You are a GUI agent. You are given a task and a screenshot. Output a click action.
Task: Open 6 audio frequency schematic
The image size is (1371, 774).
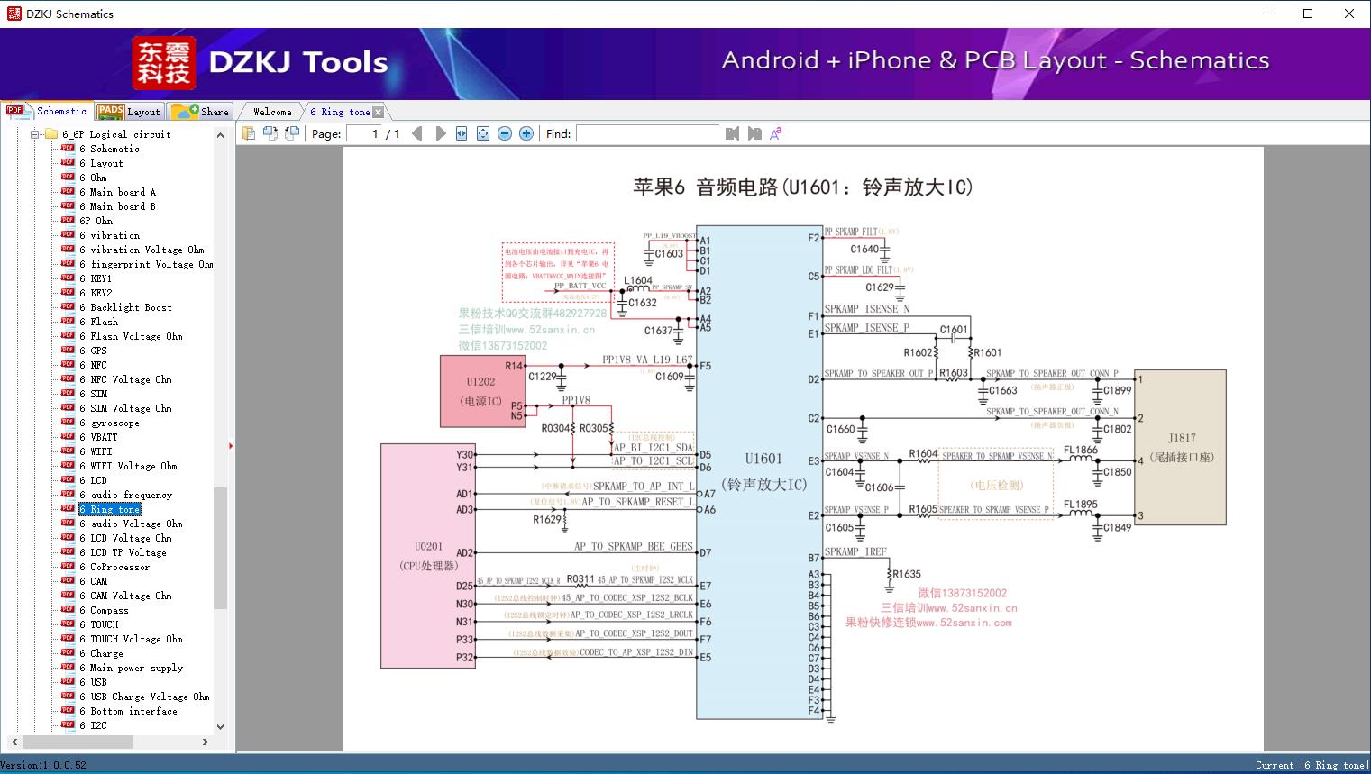pyautogui.click(x=125, y=495)
